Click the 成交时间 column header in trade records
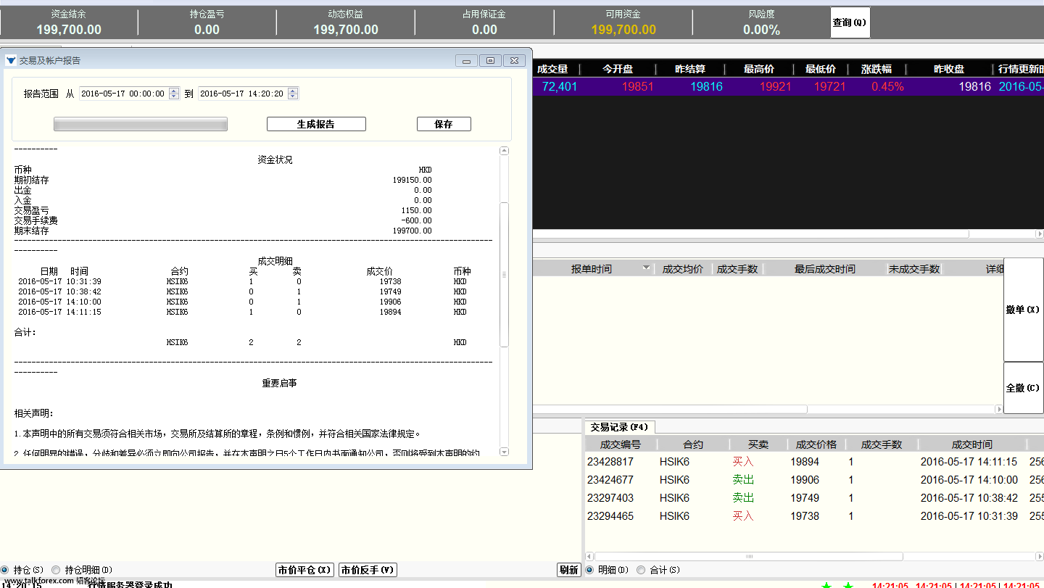 [972, 444]
